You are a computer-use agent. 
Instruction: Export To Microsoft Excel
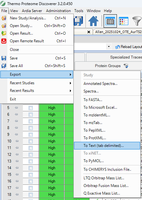(107, 107)
